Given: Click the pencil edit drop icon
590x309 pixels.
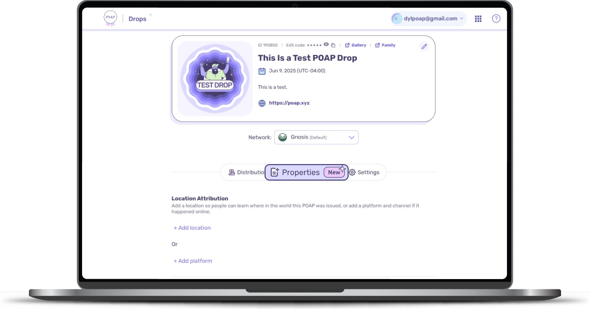Looking at the screenshot, I should pyautogui.click(x=424, y=46).
